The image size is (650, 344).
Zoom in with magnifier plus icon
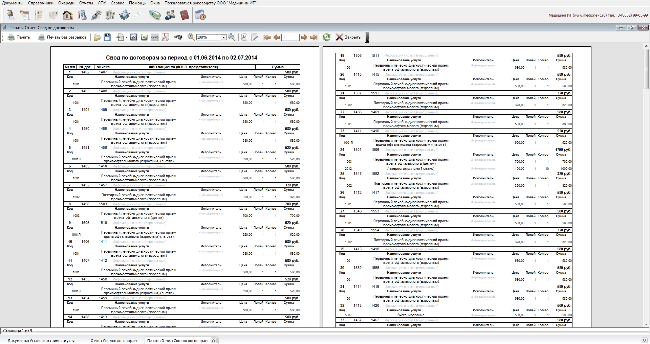[x=191, y=37]
